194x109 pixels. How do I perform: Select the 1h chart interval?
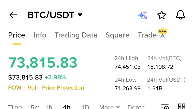tap(49, 107)
